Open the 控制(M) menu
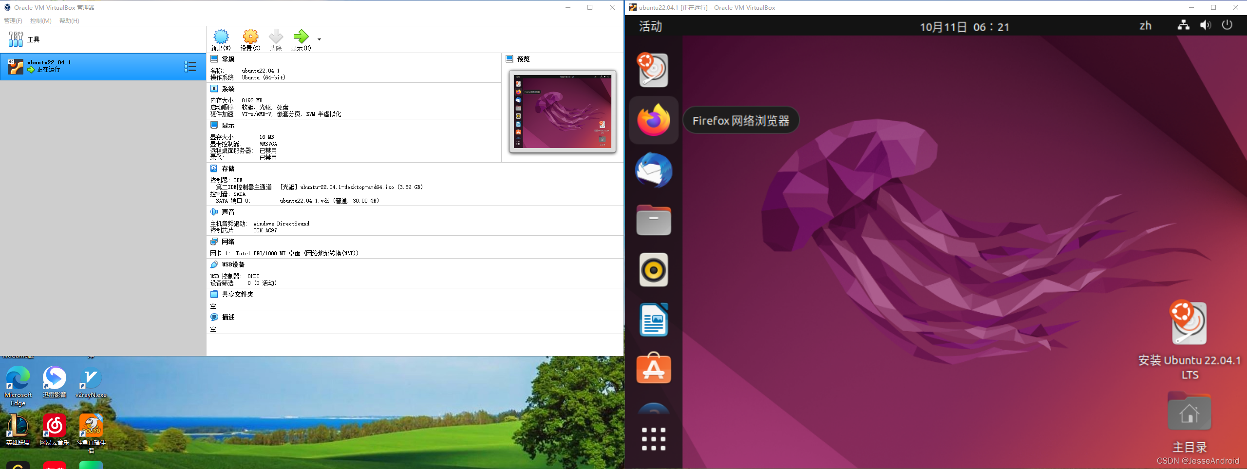The height and width of the screenshot is (469, 1247). [41, 20]
